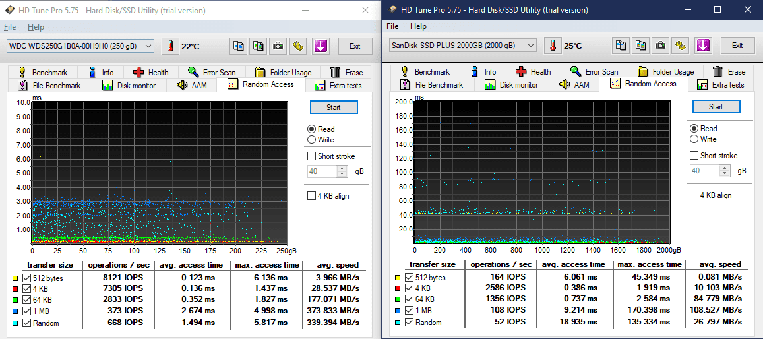The width and height of the screenshot is (763, 339).
Task: Click Exit button in SanDisk window
Action: point(737,46)
